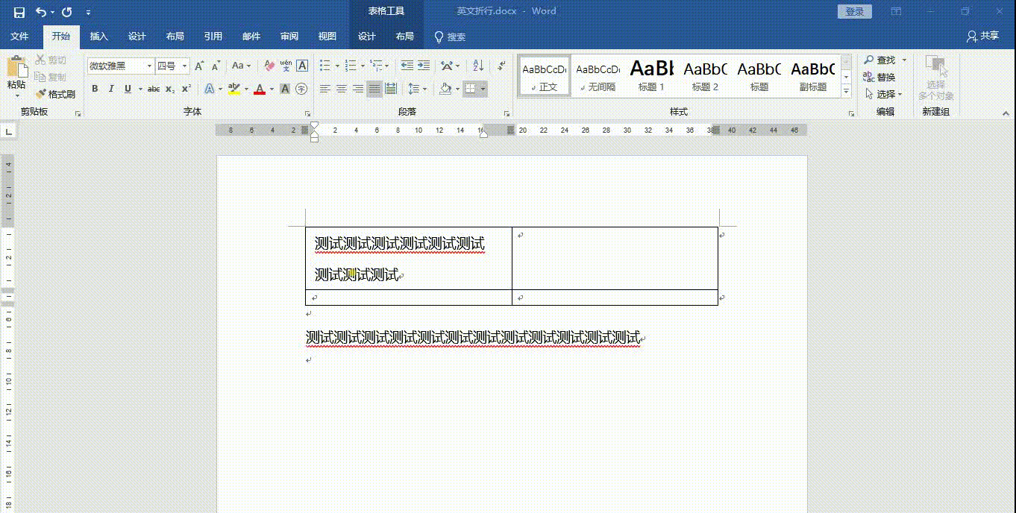Click the increase indent icon
Image resolution: width=1016 pixels, height=513 pixels.
tap(423, 66)
